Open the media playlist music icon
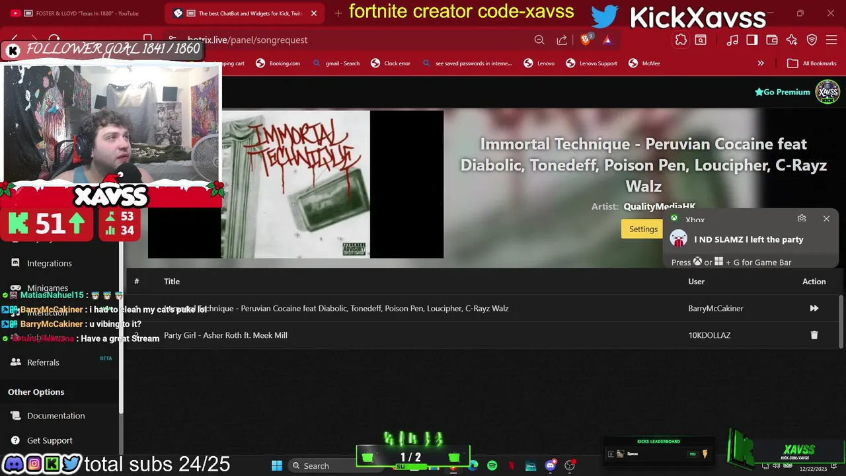The image size is (846, 476). pyautogui.click(x=732, y=40)
